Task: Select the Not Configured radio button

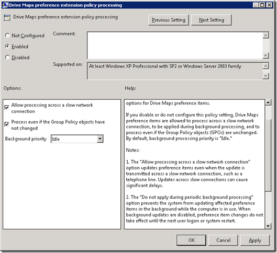Action: point(7,35)
